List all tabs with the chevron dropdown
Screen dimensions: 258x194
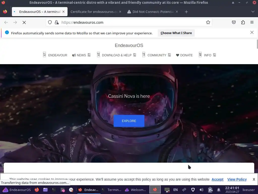click(x=253, y=12)
